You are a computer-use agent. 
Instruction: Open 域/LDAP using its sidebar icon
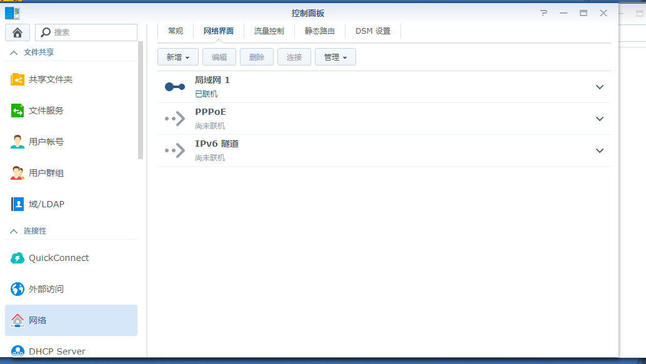(17, 204)
